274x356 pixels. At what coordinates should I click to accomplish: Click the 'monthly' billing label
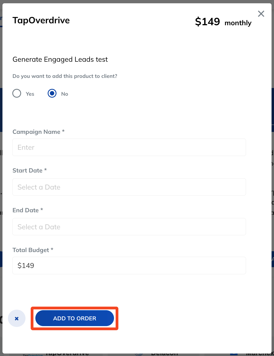(x=238, y=23)
